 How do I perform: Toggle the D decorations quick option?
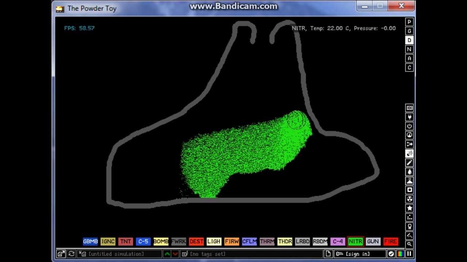(x=409, y=40)
